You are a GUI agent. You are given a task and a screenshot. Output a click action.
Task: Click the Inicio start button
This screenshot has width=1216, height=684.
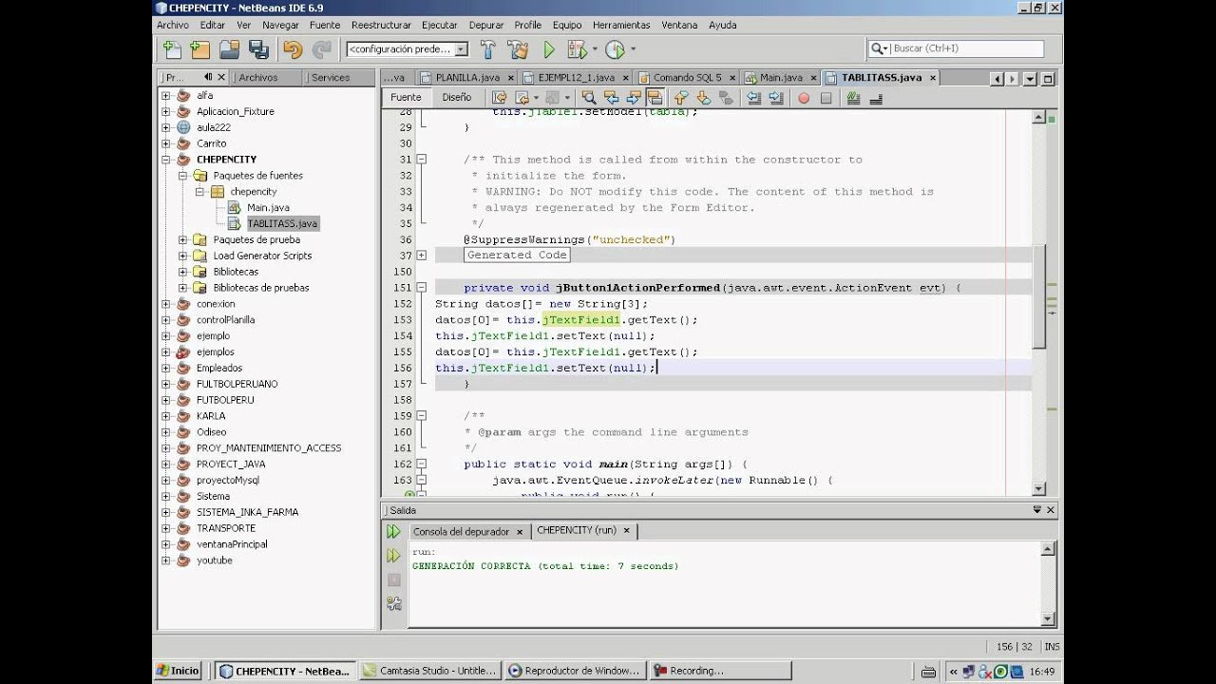click(179, 671)
